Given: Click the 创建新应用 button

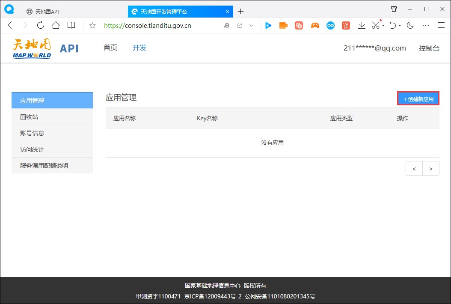Looking at the screenshot, I should click(418, 98).
